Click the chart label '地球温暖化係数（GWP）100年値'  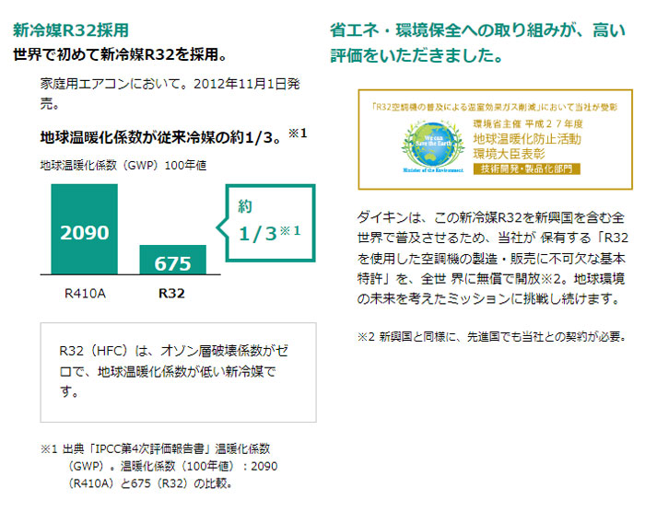[x=123, y=166]
